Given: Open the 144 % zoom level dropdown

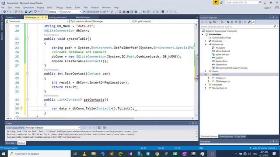Looking at the screenshot, I should [10, 118].
